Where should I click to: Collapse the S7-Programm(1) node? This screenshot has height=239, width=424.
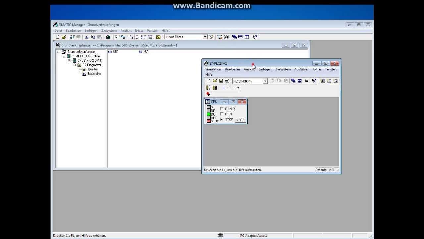pos(74,65)
